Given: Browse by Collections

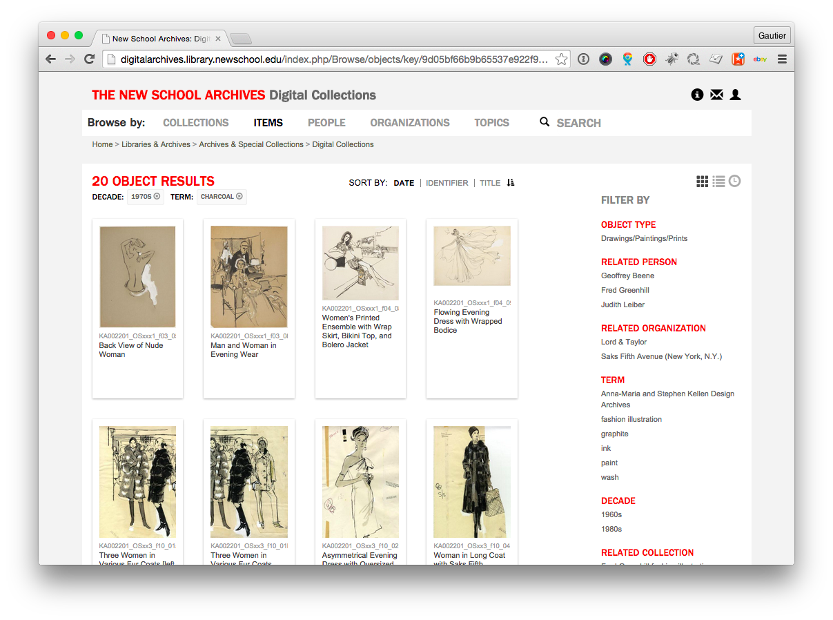Looking at the screenshot, I should coord(196,123).
